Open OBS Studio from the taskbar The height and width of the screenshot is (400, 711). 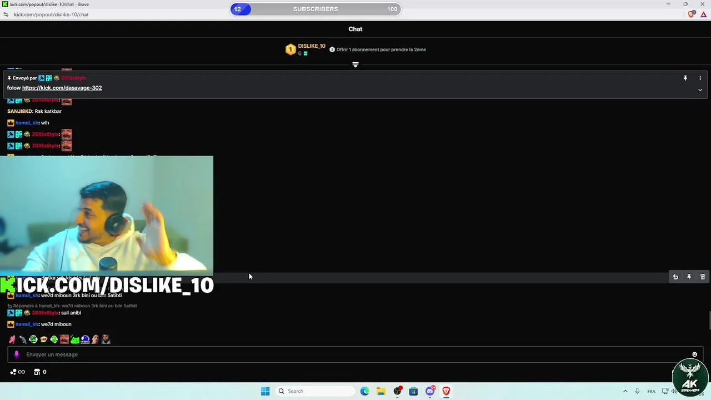397,391
